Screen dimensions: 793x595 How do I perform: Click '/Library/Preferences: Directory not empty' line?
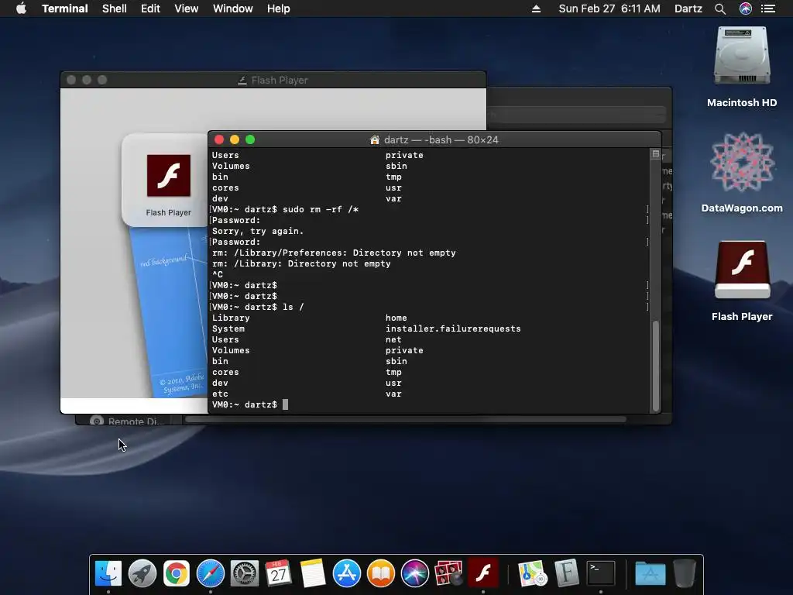point(334,253)
